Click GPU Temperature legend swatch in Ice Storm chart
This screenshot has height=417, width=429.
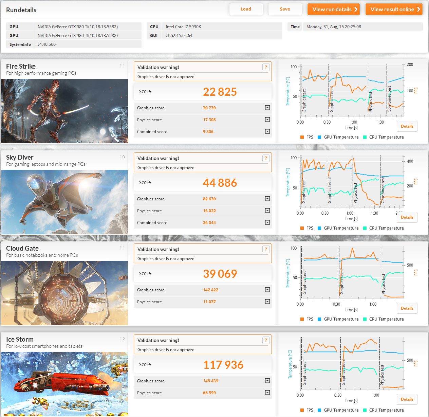click(319, 410)
